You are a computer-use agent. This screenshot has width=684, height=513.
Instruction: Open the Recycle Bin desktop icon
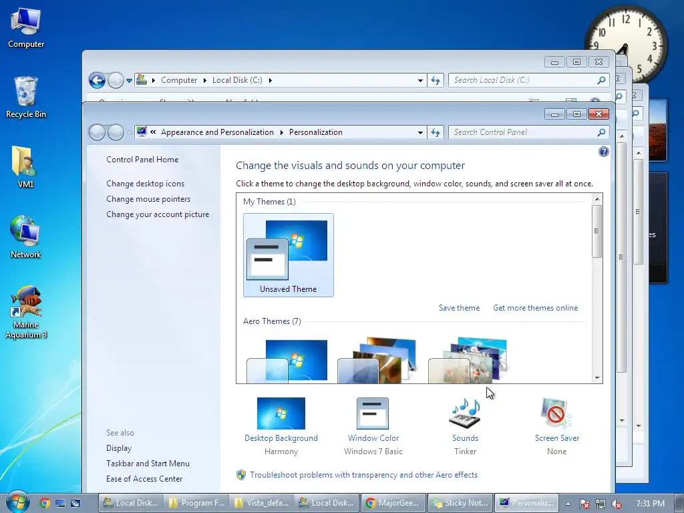tap(26, 98)
